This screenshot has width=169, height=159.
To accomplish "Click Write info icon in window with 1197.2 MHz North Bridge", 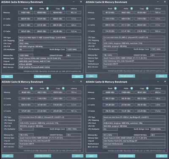I will pyautogui.click(x=131, y=8).
